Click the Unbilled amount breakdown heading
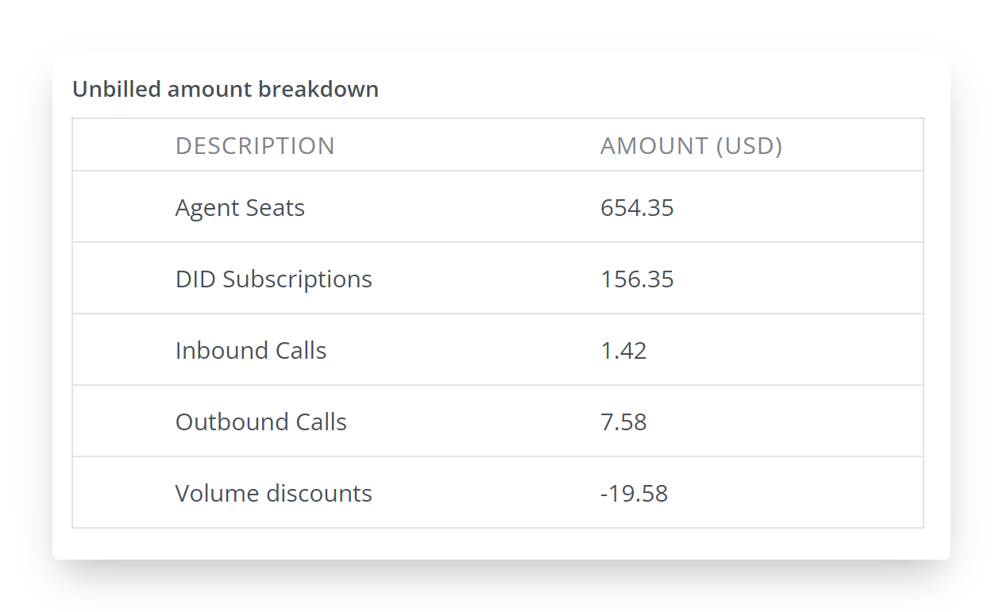The width and height of the screenshot is (1003, 612). (225, 90)
